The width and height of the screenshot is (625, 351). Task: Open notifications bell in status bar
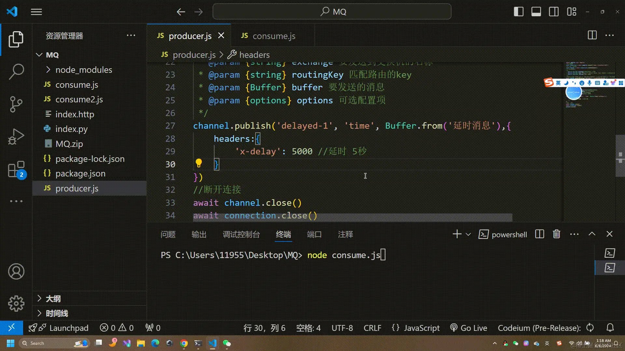pyautogui.click(x=610, y=328)
